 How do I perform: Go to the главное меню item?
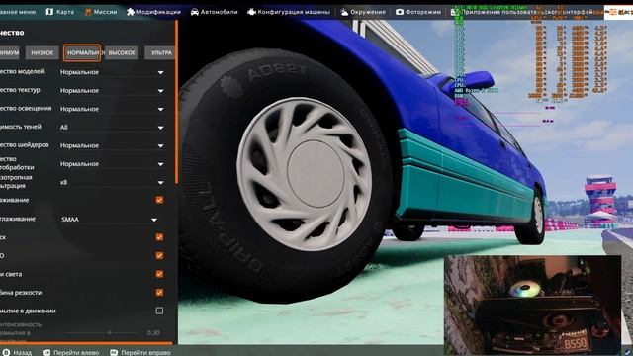tap(18, 12)
